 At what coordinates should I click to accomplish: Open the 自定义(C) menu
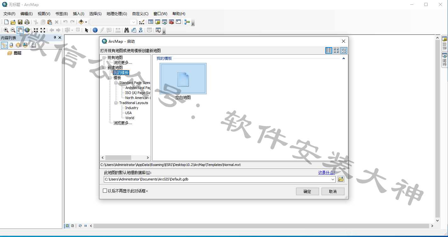pos(140,14)
